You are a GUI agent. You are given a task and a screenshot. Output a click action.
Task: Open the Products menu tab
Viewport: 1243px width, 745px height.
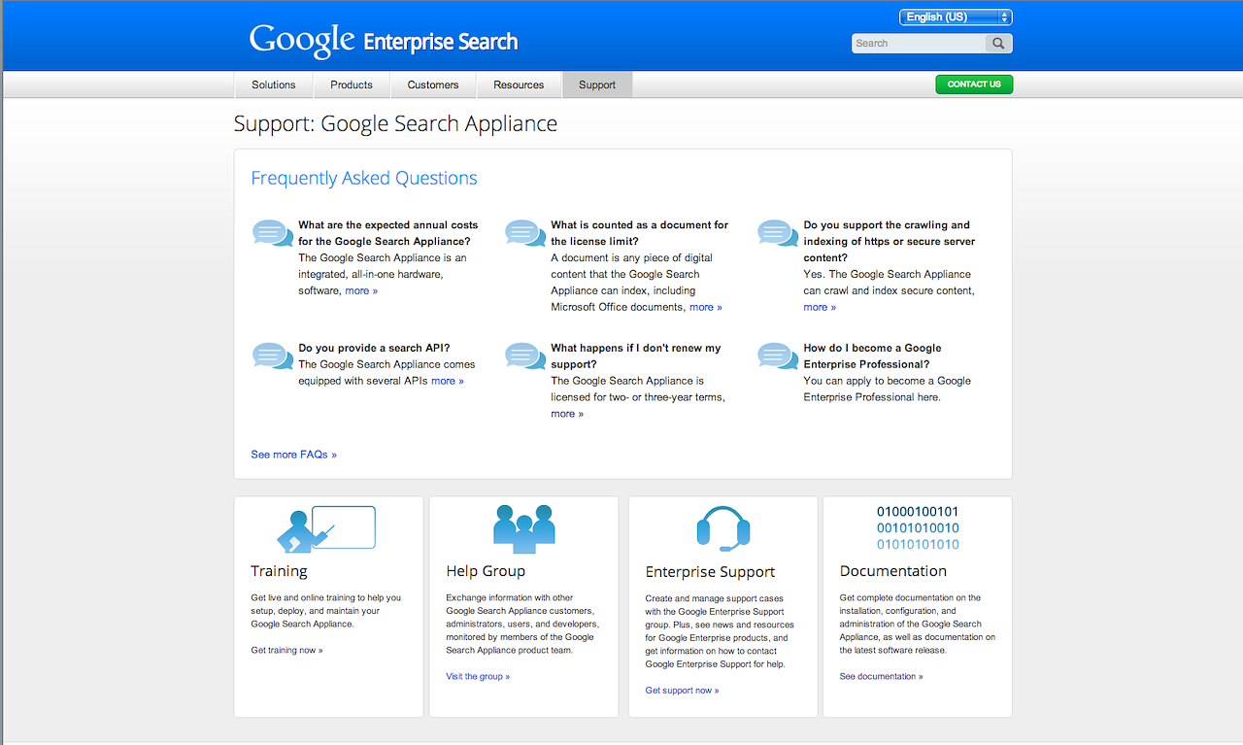point(352,85)
